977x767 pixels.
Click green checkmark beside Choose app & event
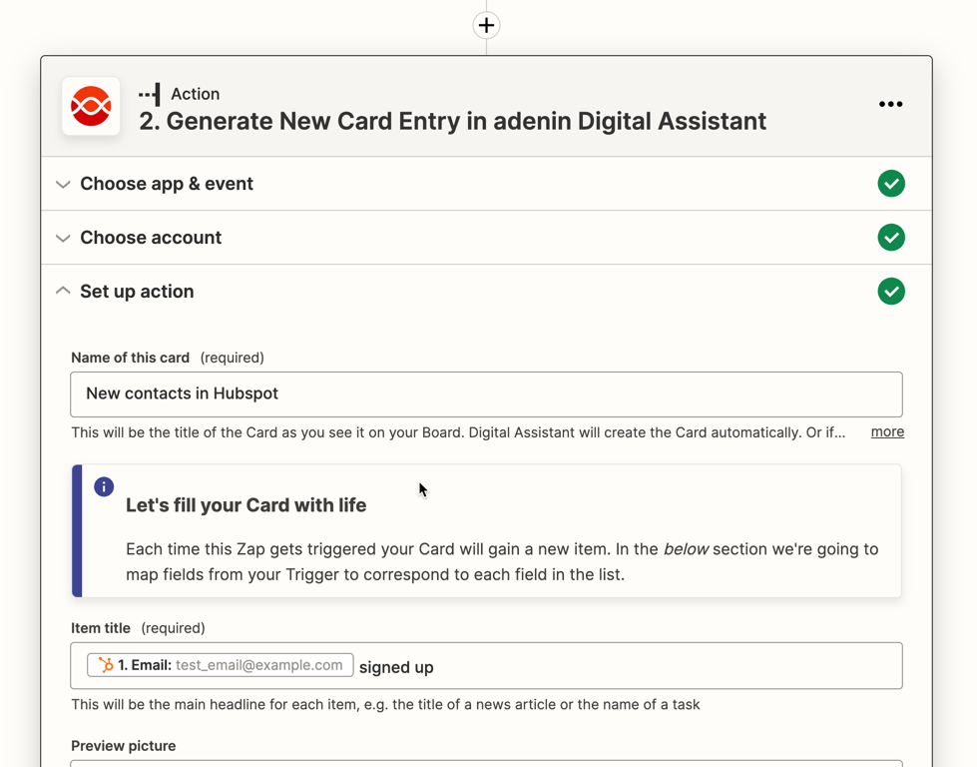click(x=891, y=184)
